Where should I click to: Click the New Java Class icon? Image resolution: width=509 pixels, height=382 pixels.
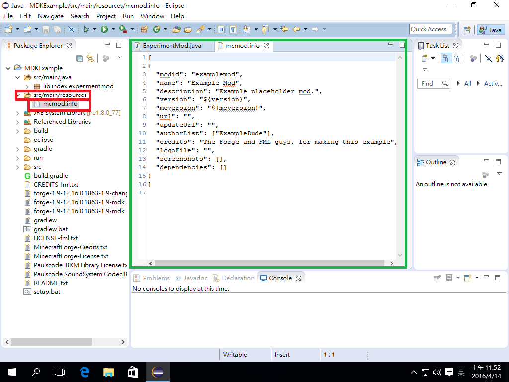click(157, 29)
